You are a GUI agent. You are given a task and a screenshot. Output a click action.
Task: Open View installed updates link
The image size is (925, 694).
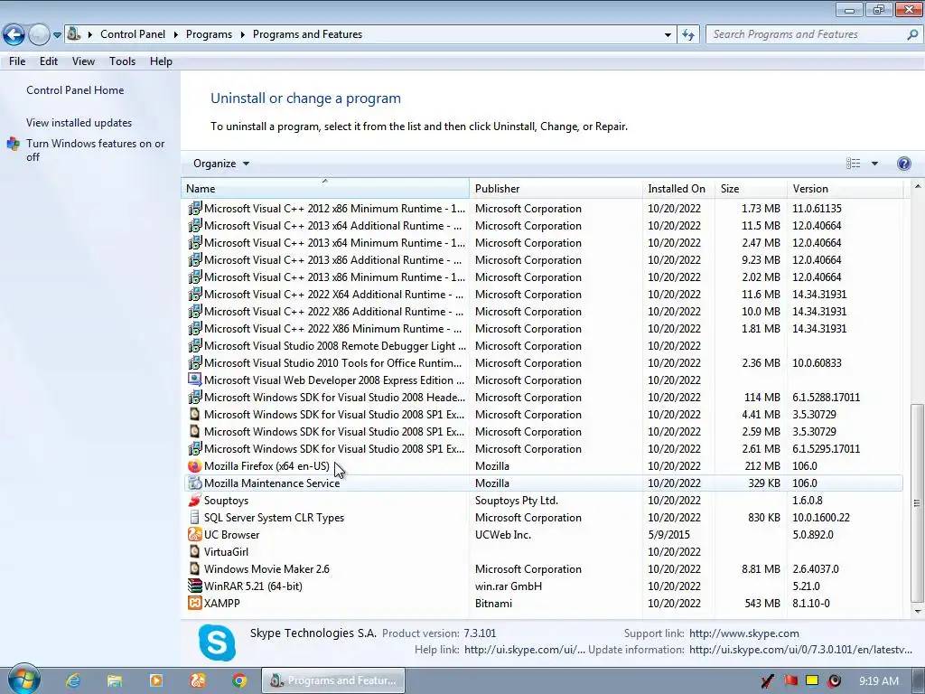pos(79,123)
